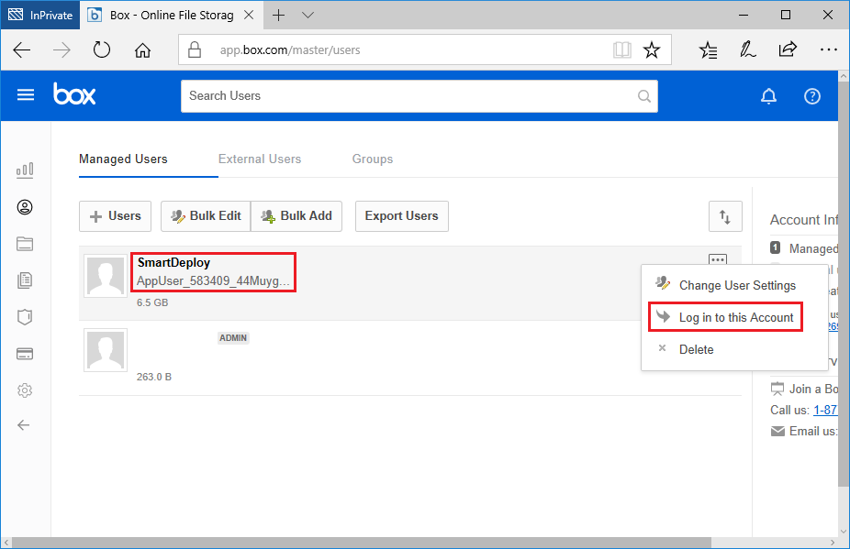
Task: Refresh the browser page
Action: coord(101,50)
